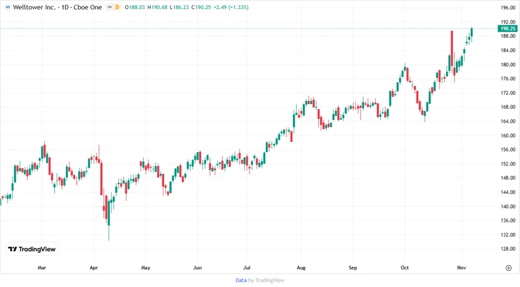Click the TradingView logo badge

32,249
